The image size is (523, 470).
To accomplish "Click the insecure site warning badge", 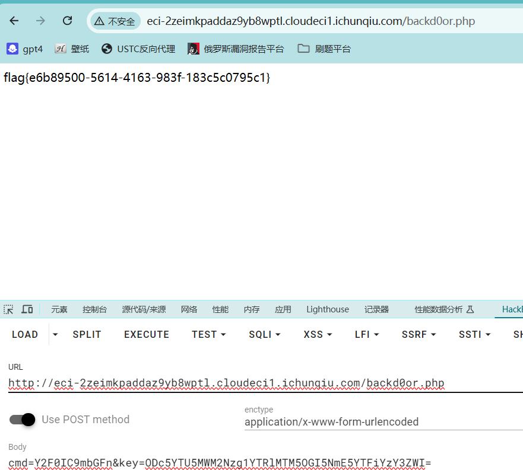I will point(115,21).
